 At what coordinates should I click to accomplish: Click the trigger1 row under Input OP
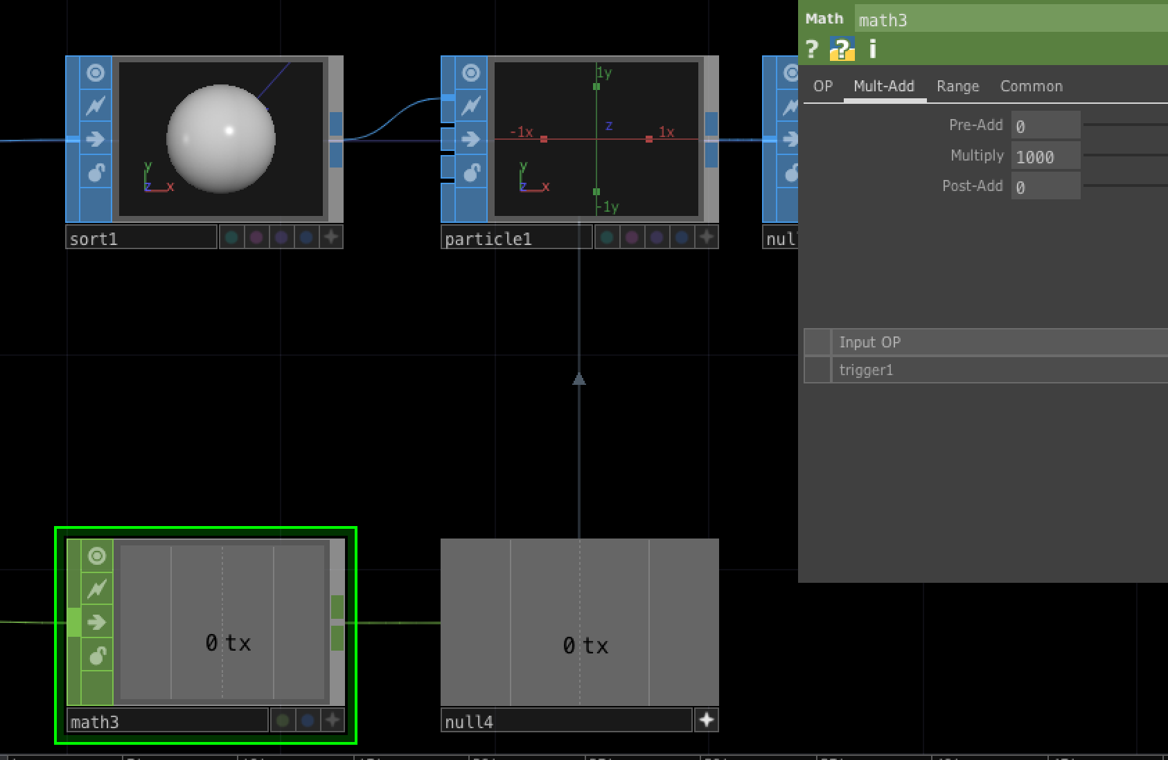pyautogui.click(x=998, y=370)
